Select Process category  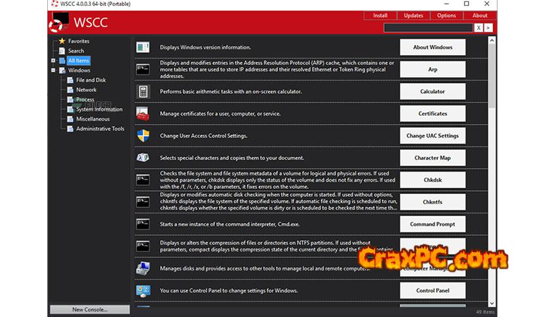click(85, 100)
